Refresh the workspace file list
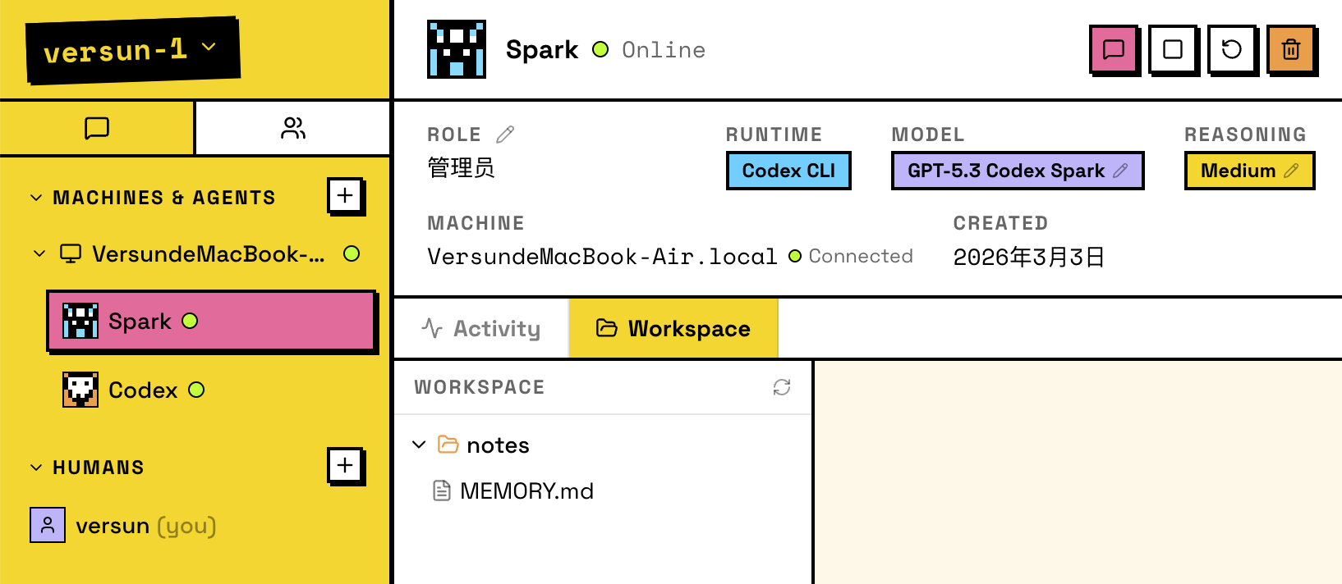The width and height of the screenshot is (1342, 584). coord(782,387)
